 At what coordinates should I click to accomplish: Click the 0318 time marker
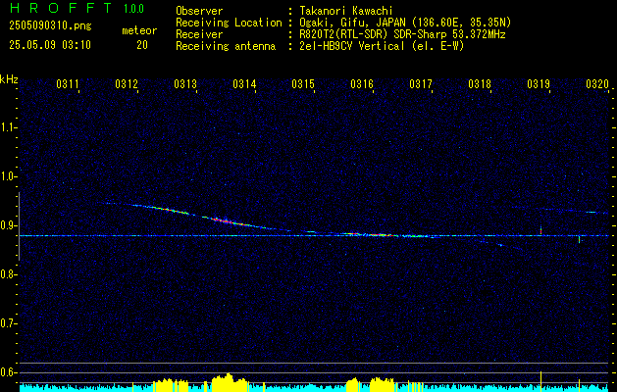[x=480, y=83]
